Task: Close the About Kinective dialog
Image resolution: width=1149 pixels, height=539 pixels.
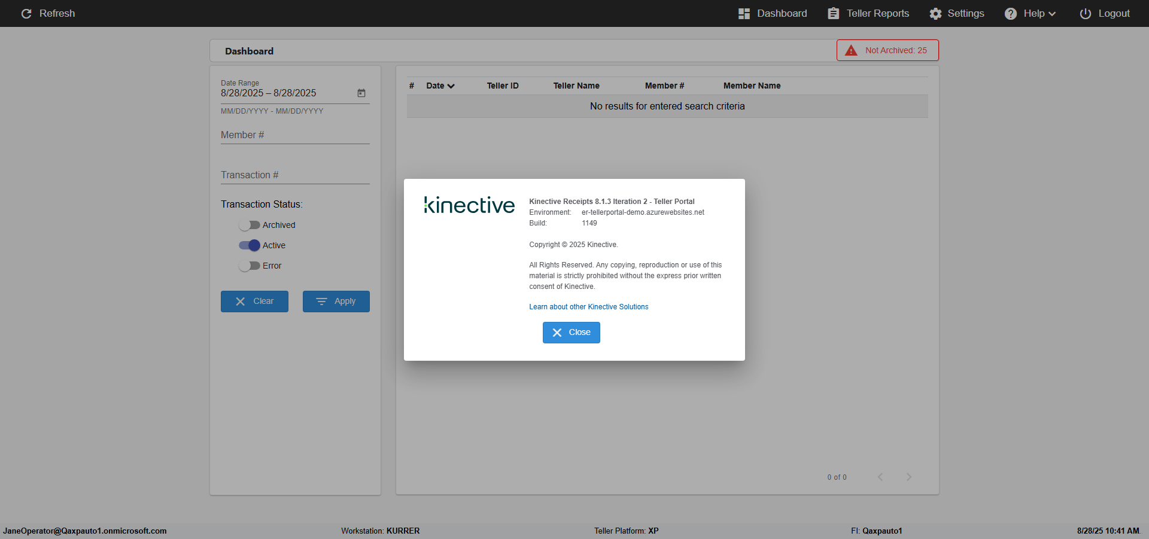Action: (572, 333)
